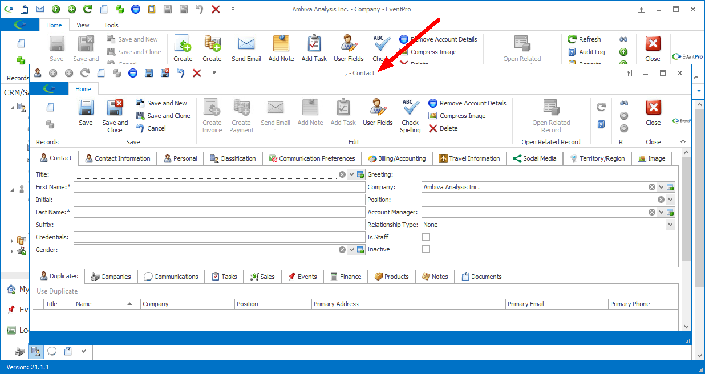The image size is (705, 374).
Task: Click new record icon in Contact Records group
Action: coord(50,107)
